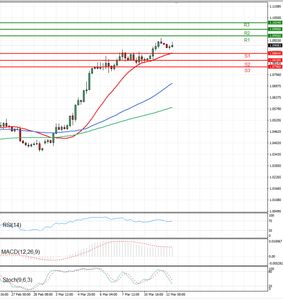This screenshot has height=299, width=283.
Task: Select the S2 support label
Action: [247, 64]
